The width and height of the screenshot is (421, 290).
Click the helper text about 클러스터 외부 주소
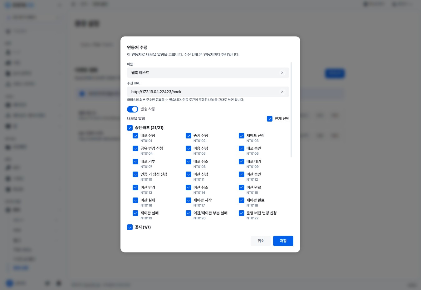(185, 100)
